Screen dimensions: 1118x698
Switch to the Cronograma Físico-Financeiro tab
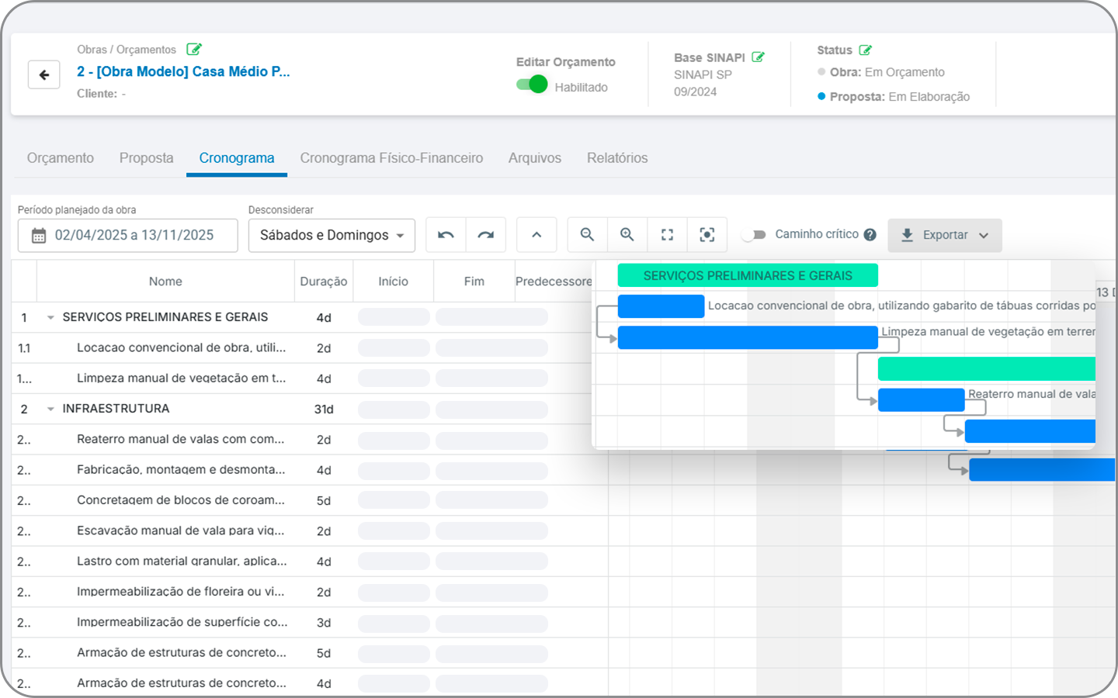tap(391, 158)
